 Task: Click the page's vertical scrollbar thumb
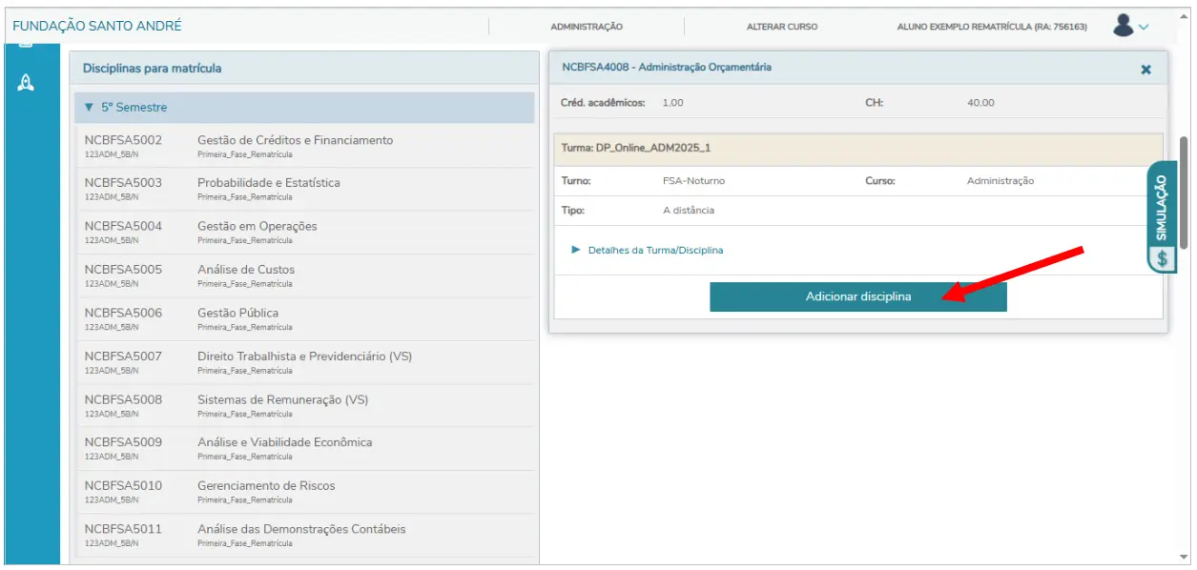pyautogui.click(x=1184, y=191)
